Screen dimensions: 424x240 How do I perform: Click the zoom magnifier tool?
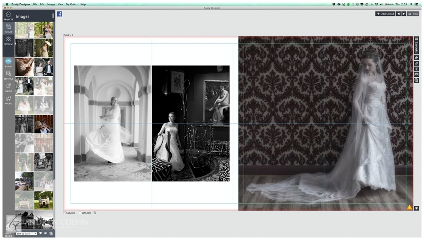(x=416, y=80)
